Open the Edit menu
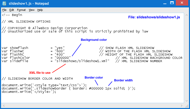This screenshot has width=190, height=109. (12, 10)
